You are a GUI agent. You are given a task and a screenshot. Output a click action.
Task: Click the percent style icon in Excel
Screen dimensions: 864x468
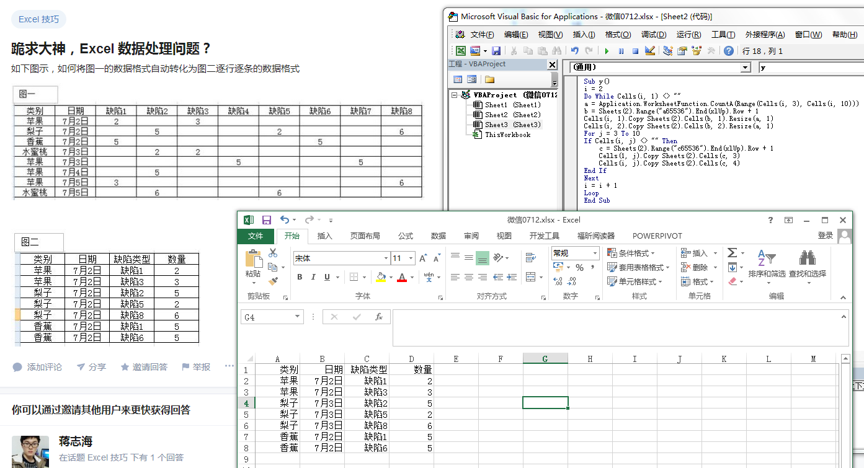579,267
